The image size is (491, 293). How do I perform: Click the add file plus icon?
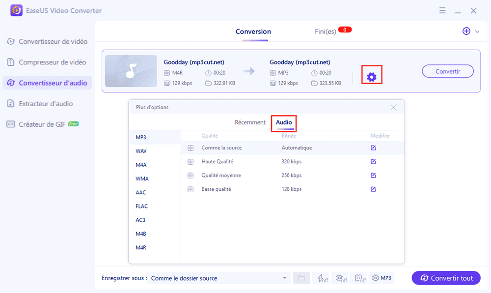(x=466, y=31)
